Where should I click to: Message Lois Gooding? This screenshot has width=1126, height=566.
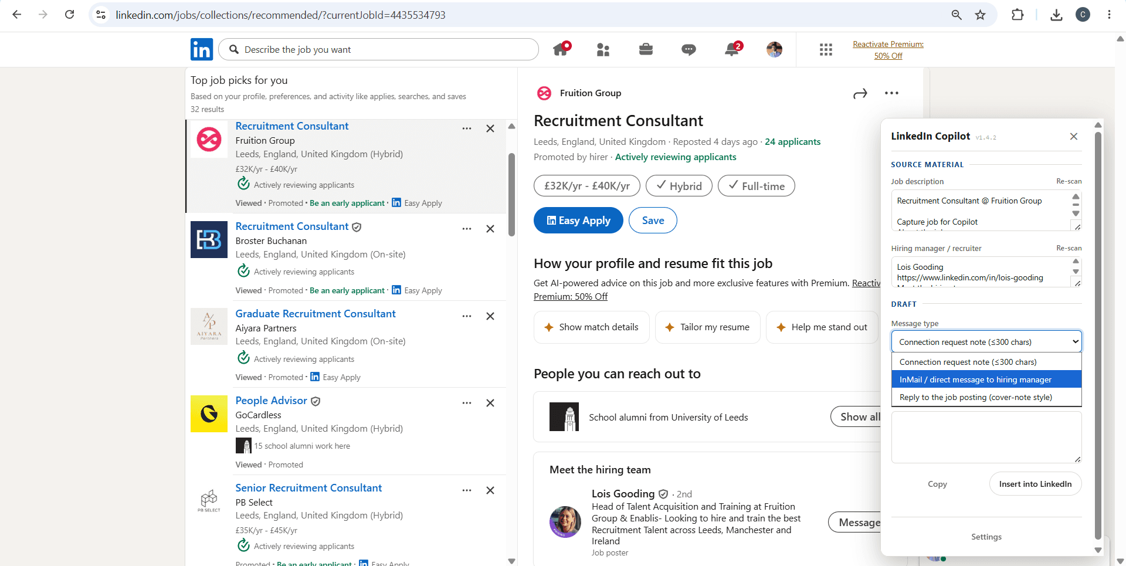[855, 523]
